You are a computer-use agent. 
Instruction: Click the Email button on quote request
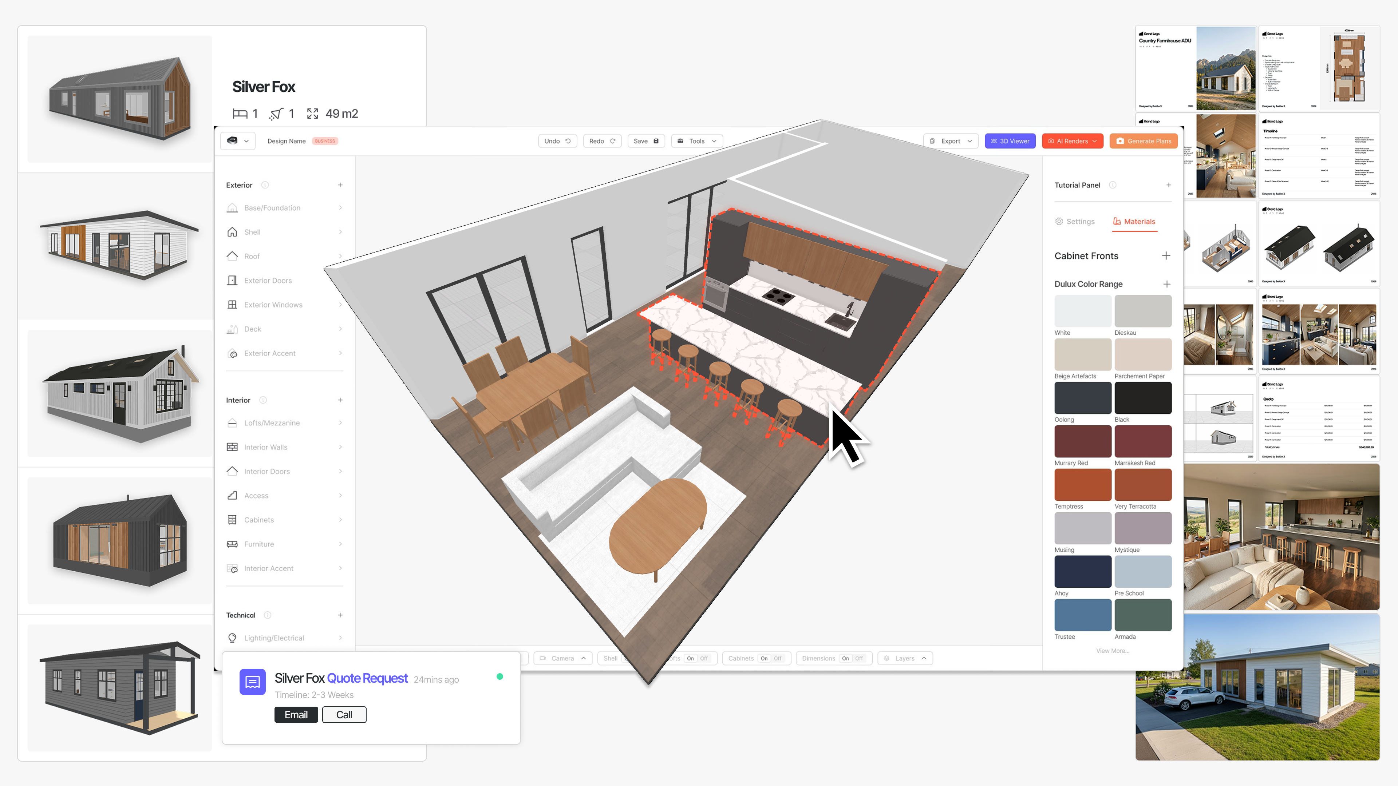click(296, 715)
